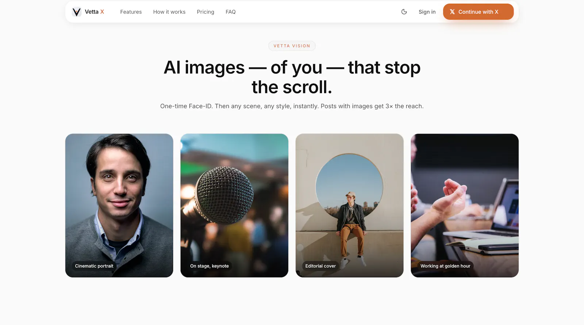Open the Pricing page link

[205, 12]
